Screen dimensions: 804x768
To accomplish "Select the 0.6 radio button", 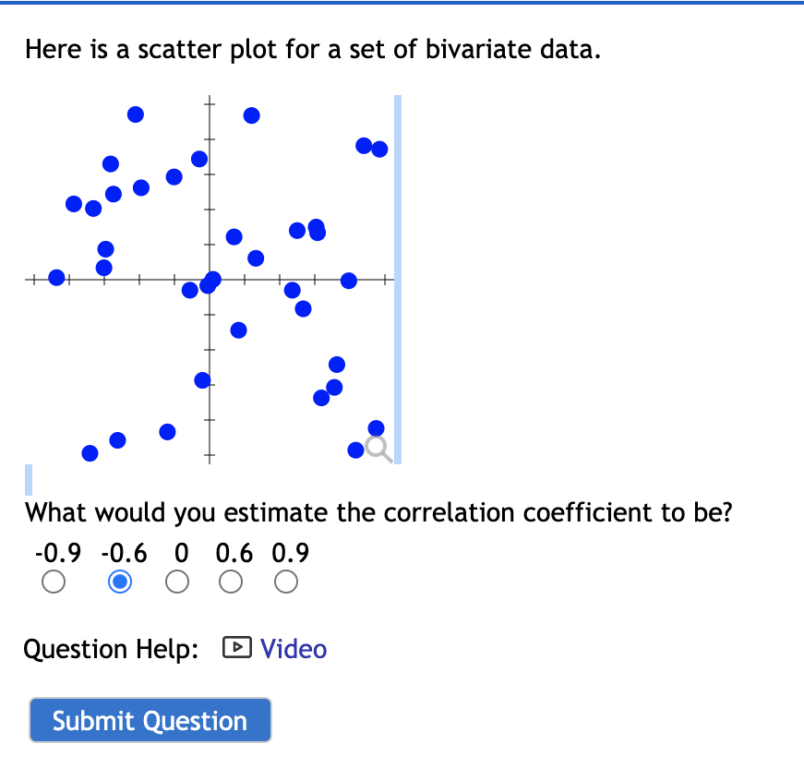I will (x=230, y=582).
